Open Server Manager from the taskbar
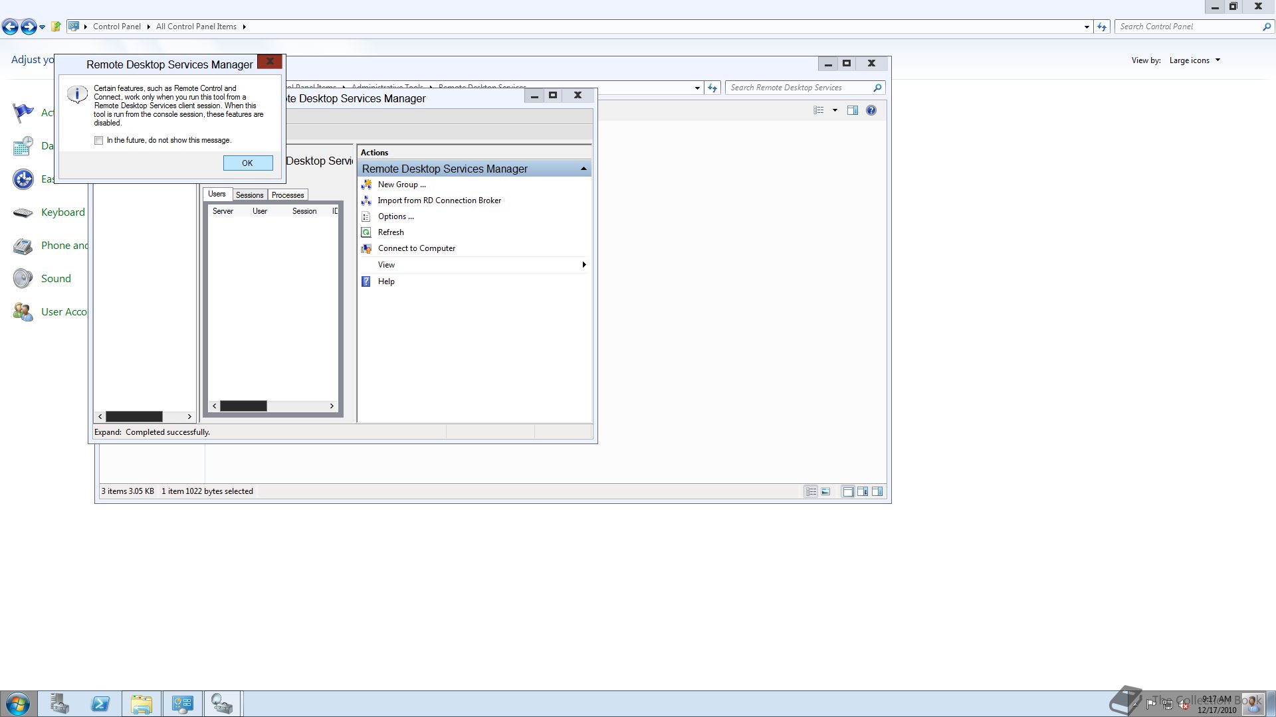This screenshot has height=717, width=1276. (59, 704)
